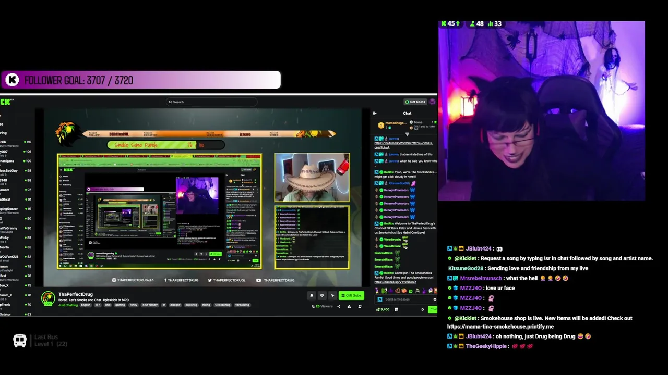Select the 420Friendly tag
The image size is (668, 375).
(x=150, y=305)
